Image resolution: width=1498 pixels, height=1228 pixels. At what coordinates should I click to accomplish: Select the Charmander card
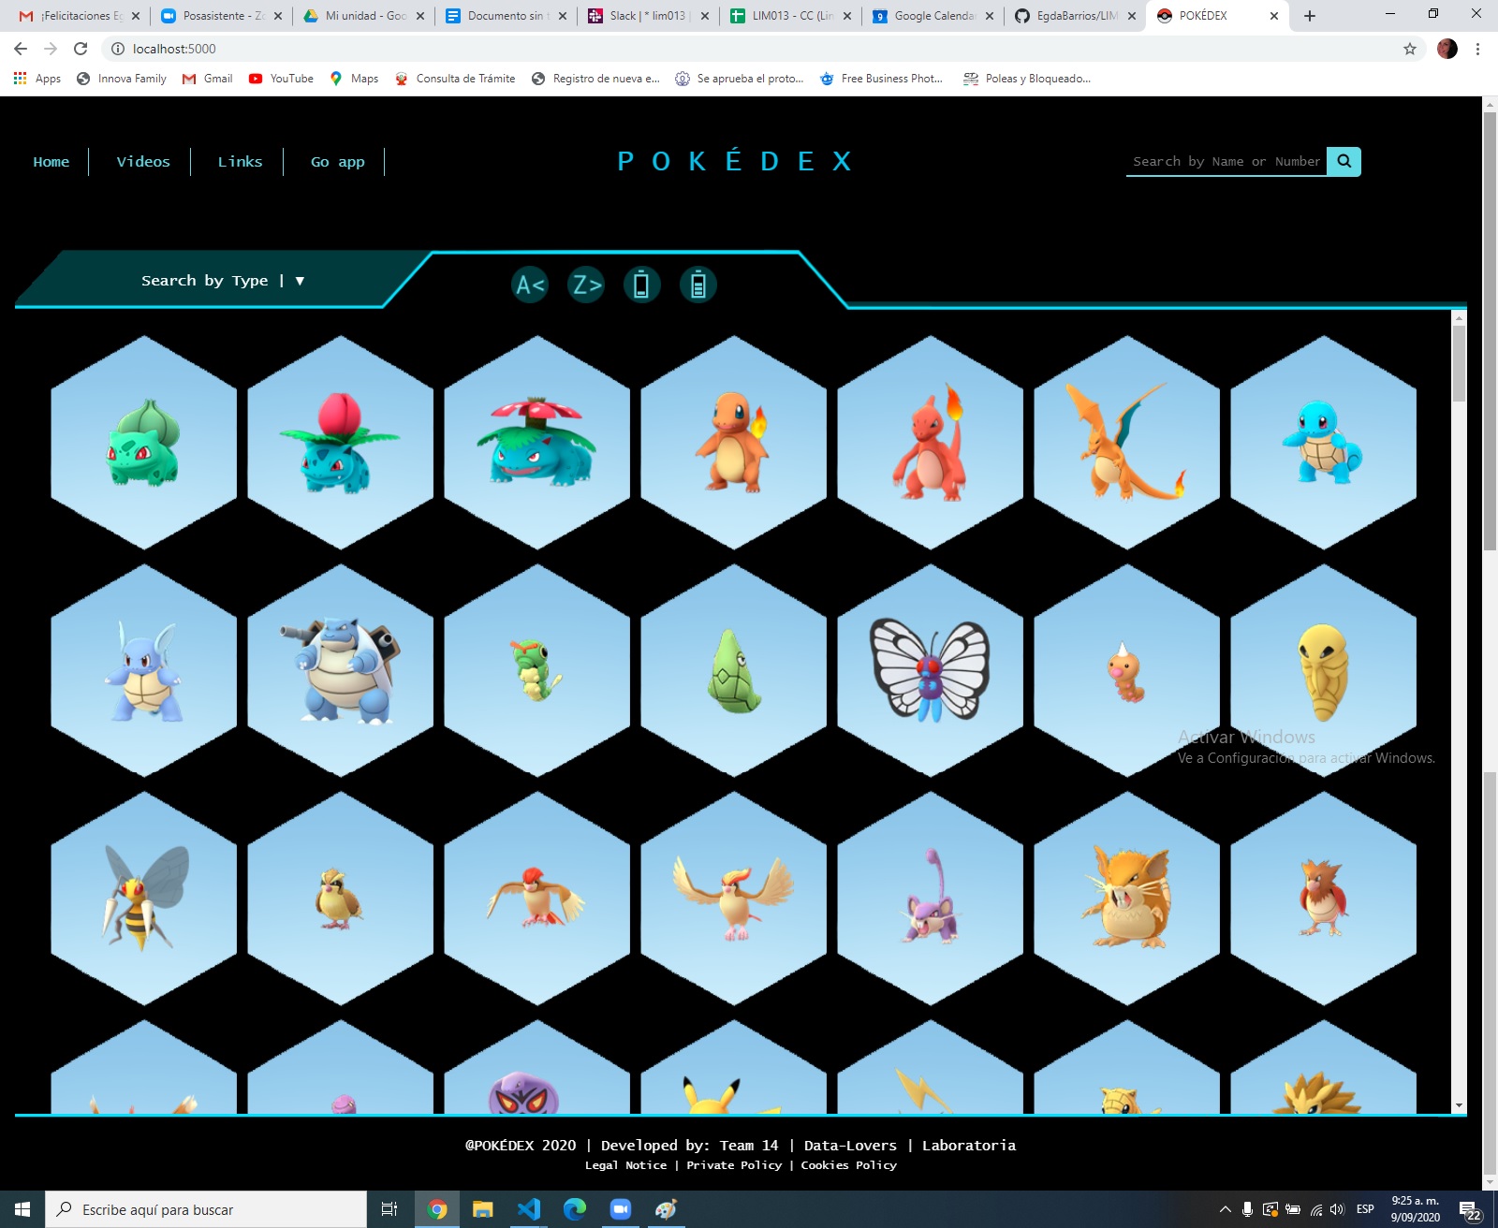[734, 442]
